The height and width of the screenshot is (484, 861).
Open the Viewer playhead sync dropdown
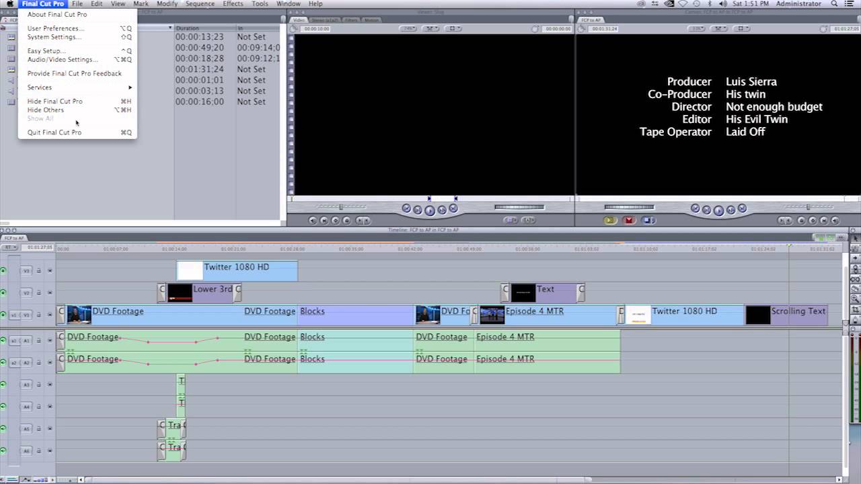pos(430,29)
